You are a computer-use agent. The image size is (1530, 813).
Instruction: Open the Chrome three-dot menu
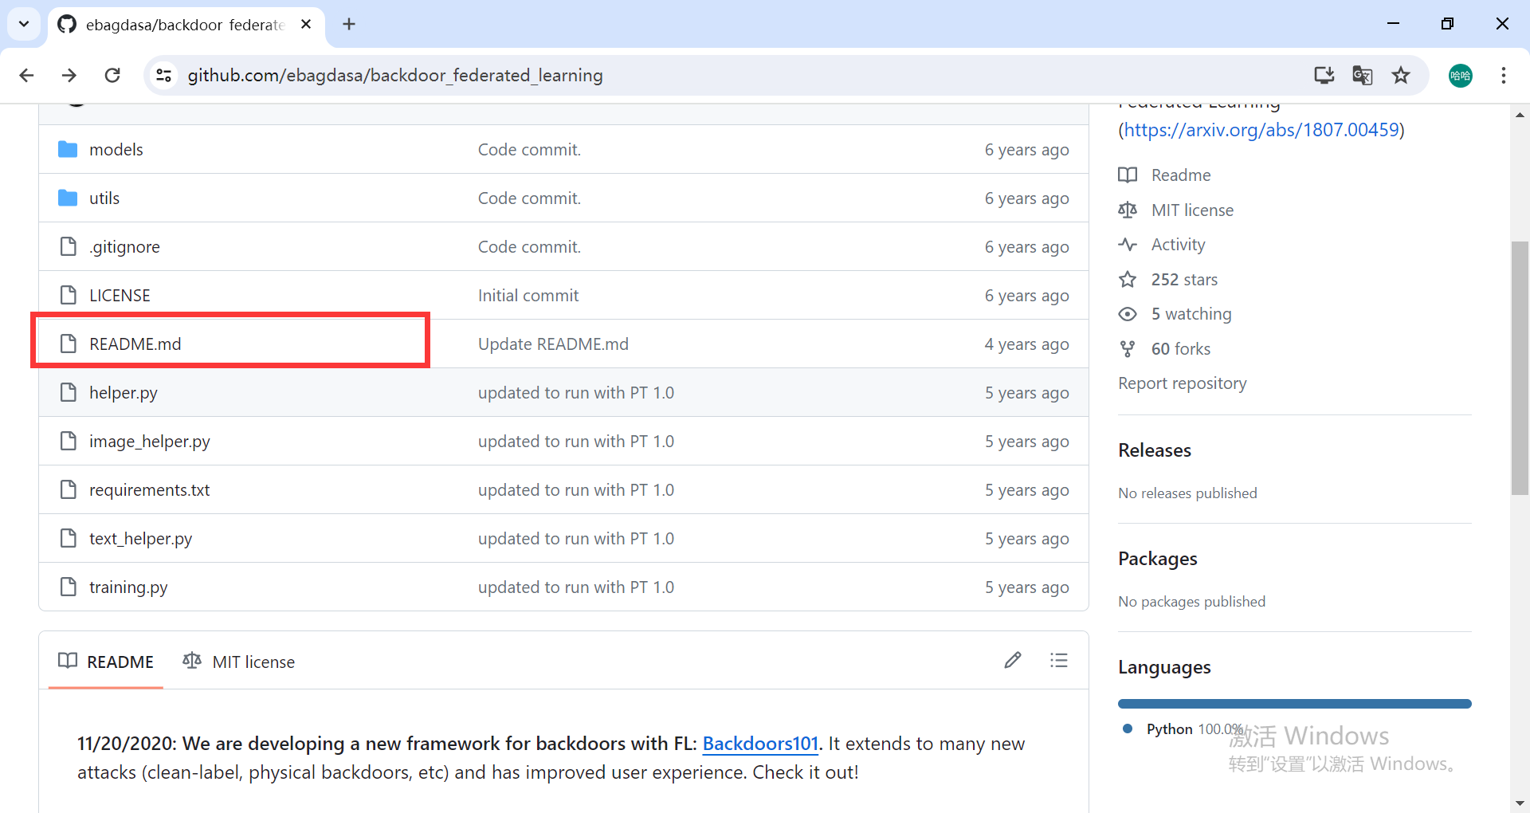1504,75
